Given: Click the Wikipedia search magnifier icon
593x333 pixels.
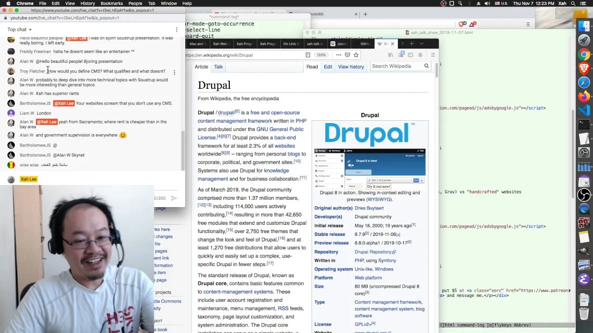Looking at the screenshot, I should [426, 66].
